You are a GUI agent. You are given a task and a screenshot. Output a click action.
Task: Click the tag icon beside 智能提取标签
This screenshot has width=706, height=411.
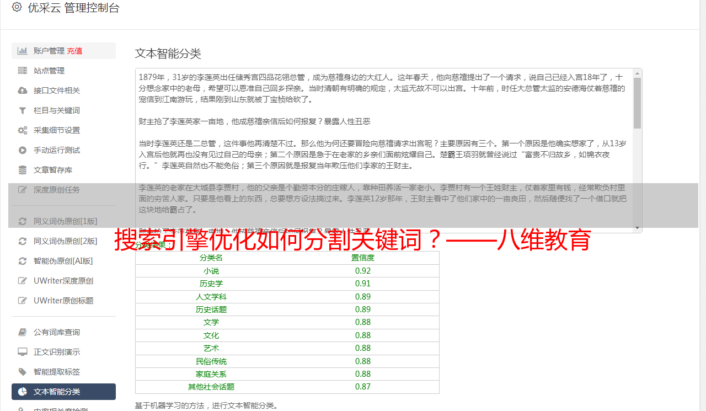pos(23,372)
